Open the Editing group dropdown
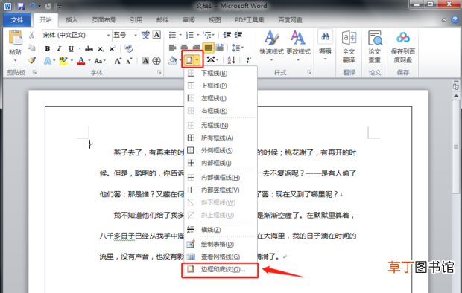The height and width of the screenshot is (293, 462). 326,45
